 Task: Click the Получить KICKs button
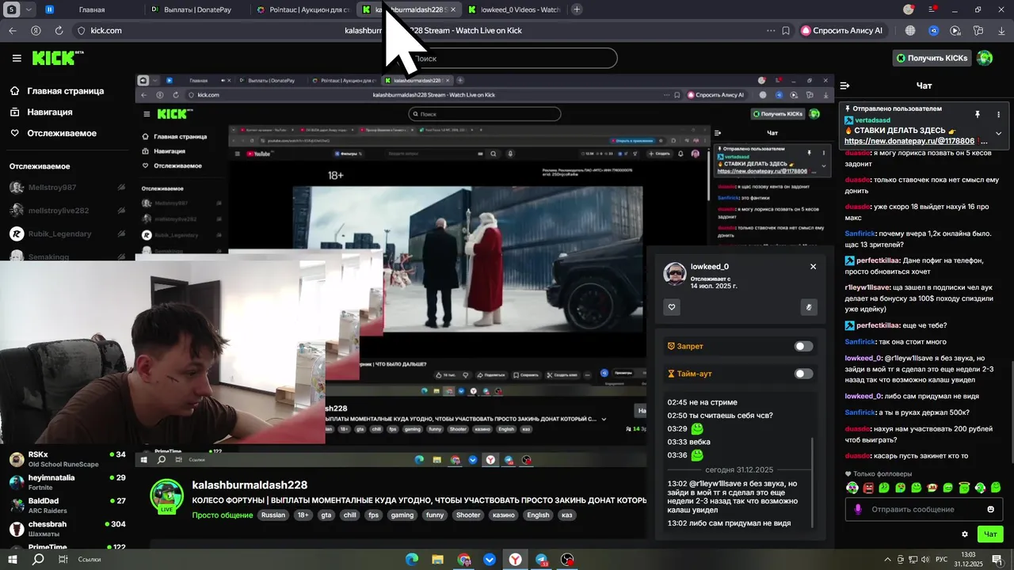932,58
